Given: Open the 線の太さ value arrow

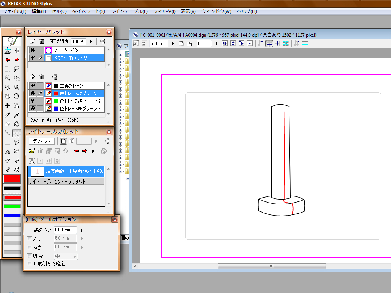Looking at the screenshot, I should tap(82, 230).
